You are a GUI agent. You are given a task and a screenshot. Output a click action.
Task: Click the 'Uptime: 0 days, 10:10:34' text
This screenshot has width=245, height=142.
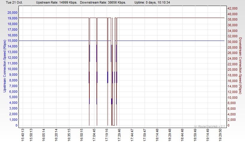[152, 2]
